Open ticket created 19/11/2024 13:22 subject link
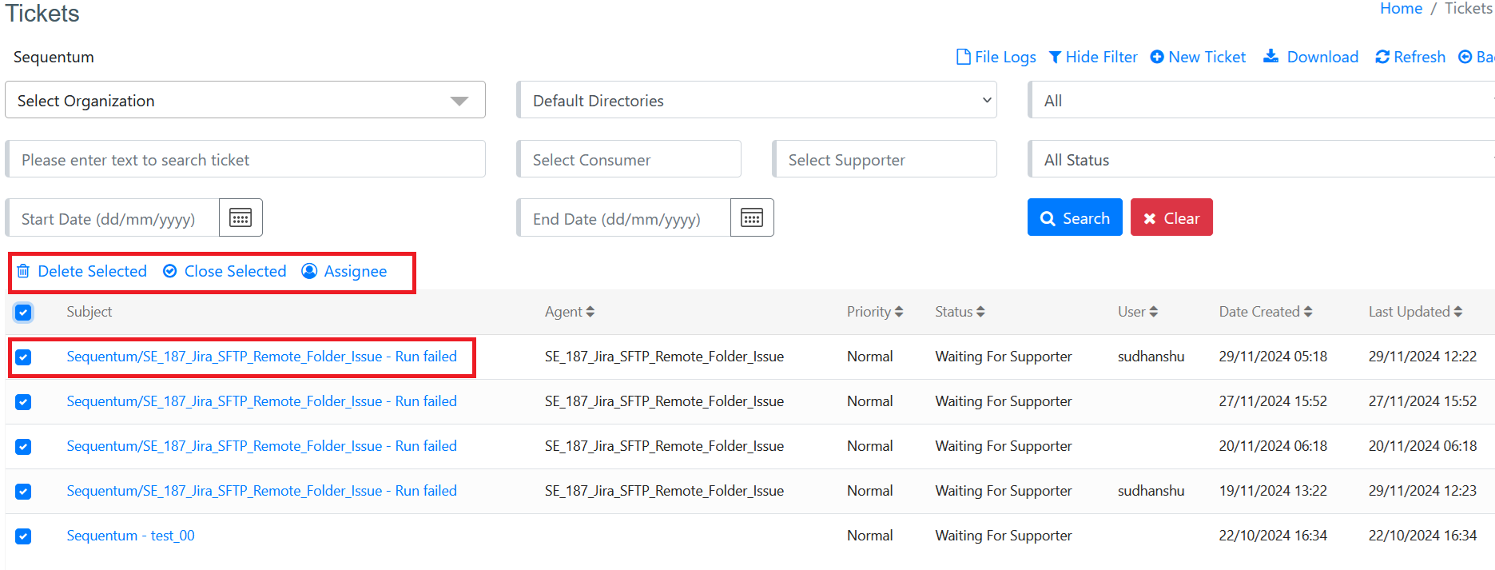This screenshot has width=1495, height=570. (261, 491)
